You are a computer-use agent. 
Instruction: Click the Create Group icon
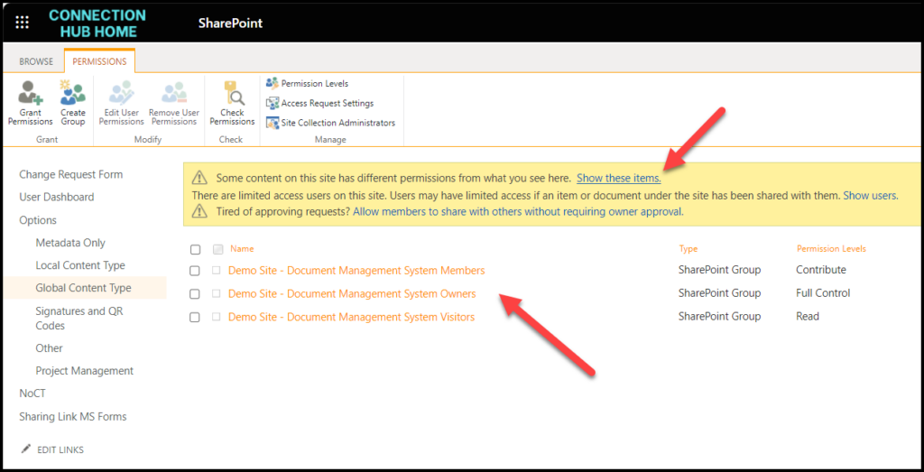tap(72, 93)
